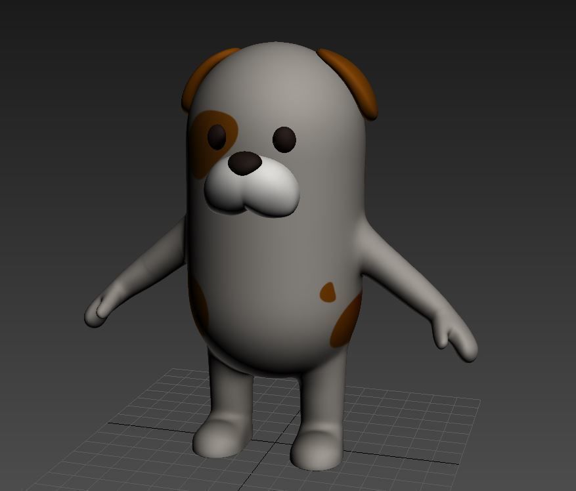Select the eye without a brown patch
The width and height of the screenshot is (576, 491).
[x=284, y=140]
